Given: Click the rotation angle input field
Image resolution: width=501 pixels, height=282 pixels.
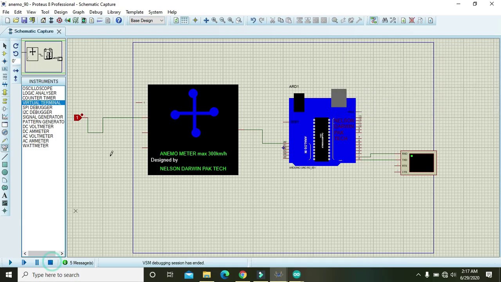Looking at the screenshot, I should [15, 61].
